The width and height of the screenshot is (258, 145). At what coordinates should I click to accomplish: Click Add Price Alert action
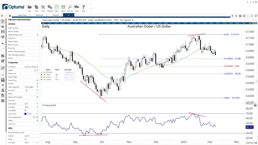click(x=13, y=28)
